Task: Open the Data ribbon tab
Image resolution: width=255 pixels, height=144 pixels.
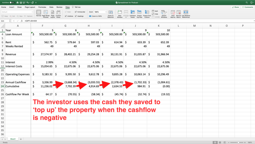Action: (x=51, y=7)
